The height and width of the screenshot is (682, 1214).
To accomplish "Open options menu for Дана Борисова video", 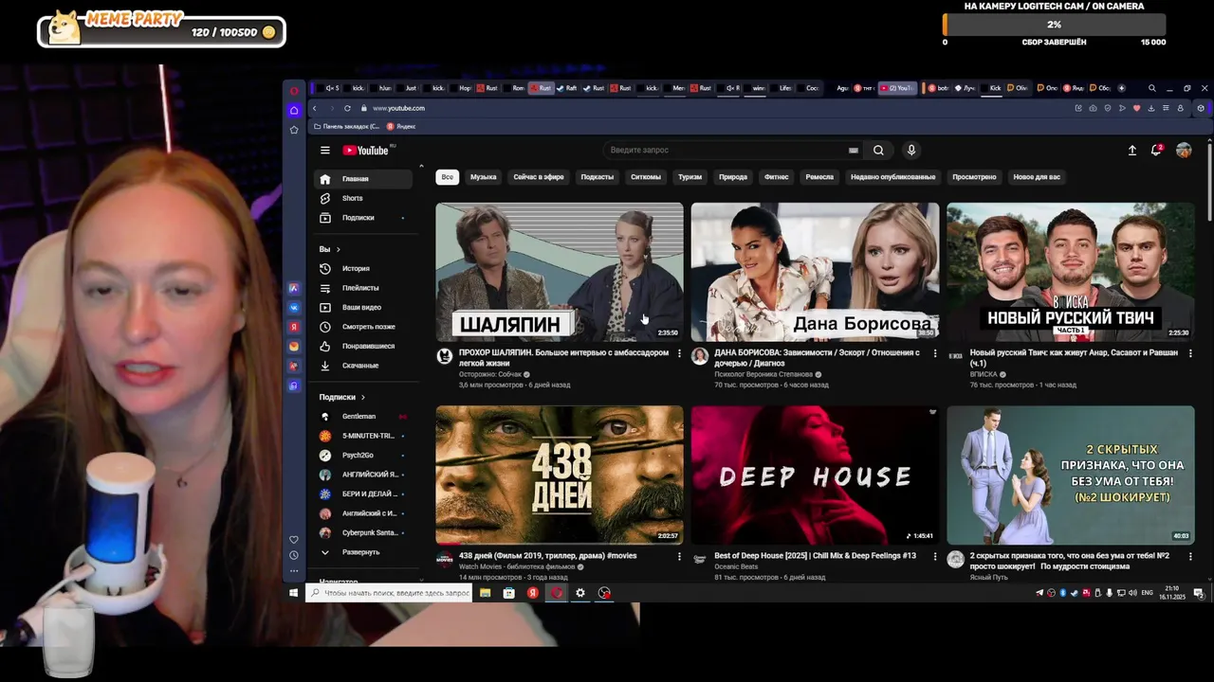I will (x=935, y=353).
